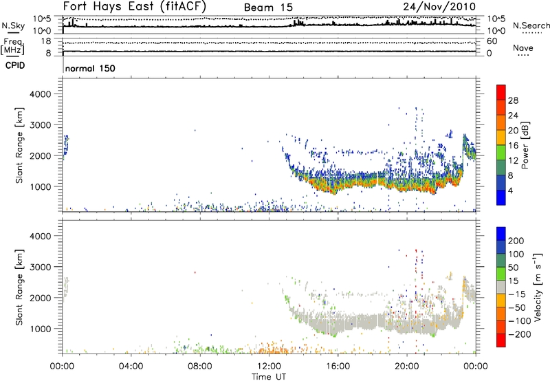Click the '16:00' time axis tick
Screen dimensions: 550x381
(x=338, y=367)
